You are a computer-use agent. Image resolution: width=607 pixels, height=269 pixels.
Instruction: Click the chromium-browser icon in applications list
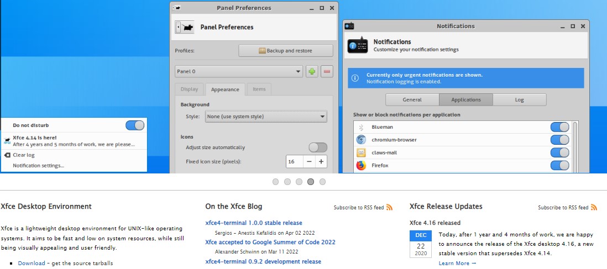coord(361,140)
